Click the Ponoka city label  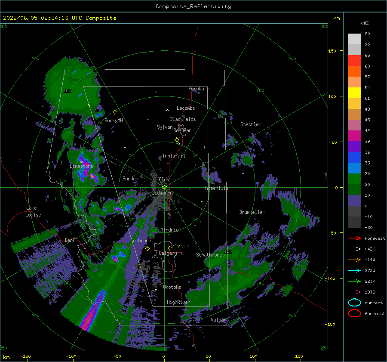click(196, 89)
